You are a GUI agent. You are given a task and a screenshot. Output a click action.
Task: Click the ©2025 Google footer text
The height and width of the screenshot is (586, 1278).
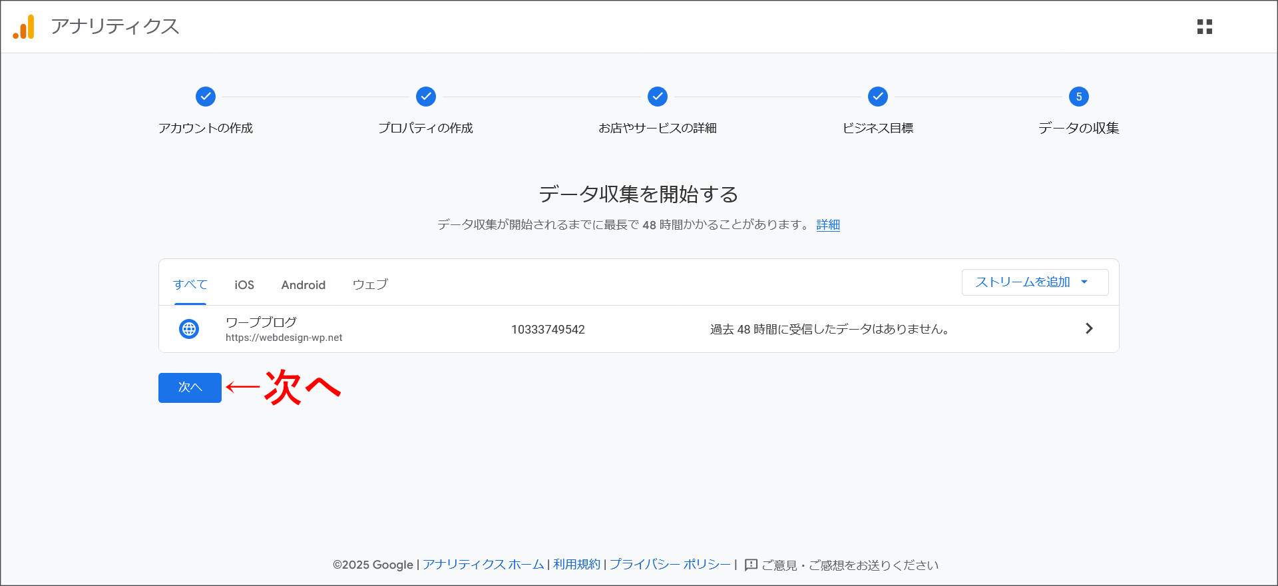pos(373,565)
